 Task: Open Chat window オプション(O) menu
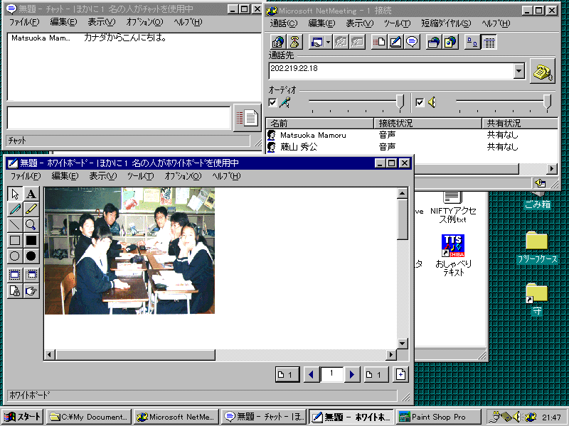[x=144, y=22]
